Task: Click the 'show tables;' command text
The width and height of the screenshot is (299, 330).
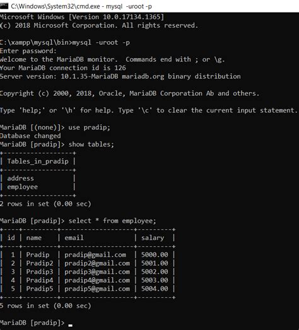Action: 91,144
